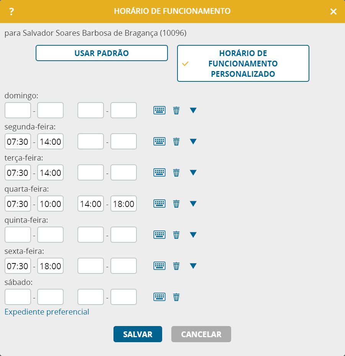Click the first start time field for quinta-feira
The image size is (345, 356).
pyautogui.click(x=18, y=235)
